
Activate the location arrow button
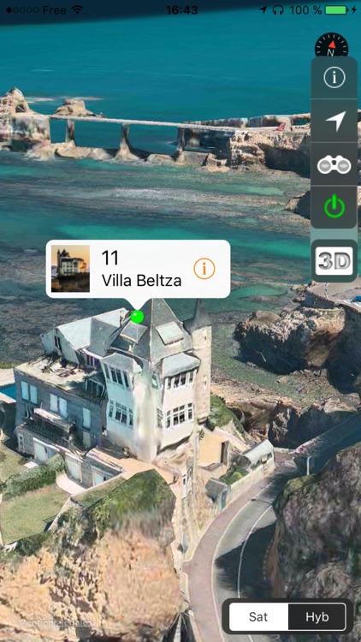pos(334,122)
